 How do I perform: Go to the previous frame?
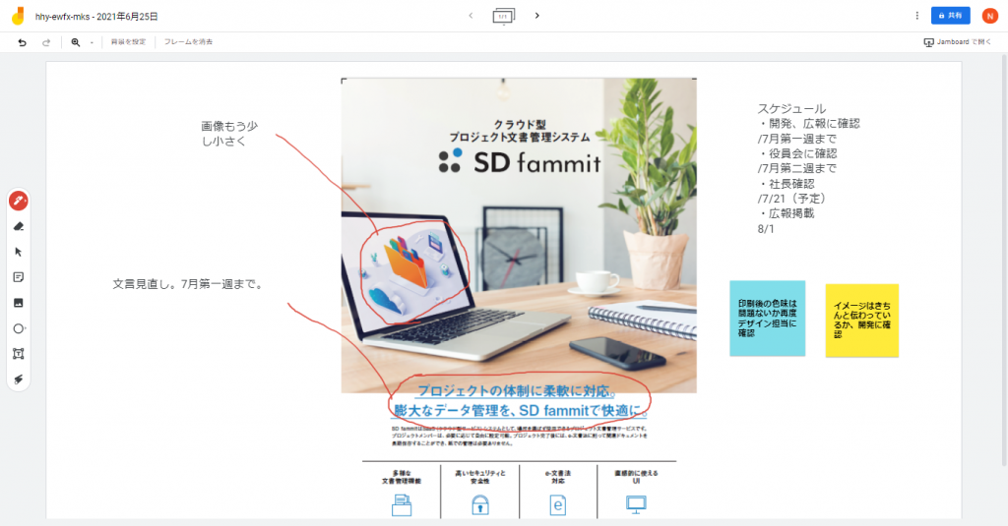(471, 16)
